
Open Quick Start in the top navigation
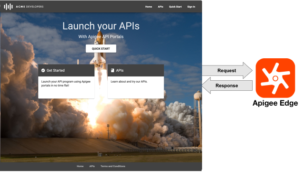pos(175,7)
